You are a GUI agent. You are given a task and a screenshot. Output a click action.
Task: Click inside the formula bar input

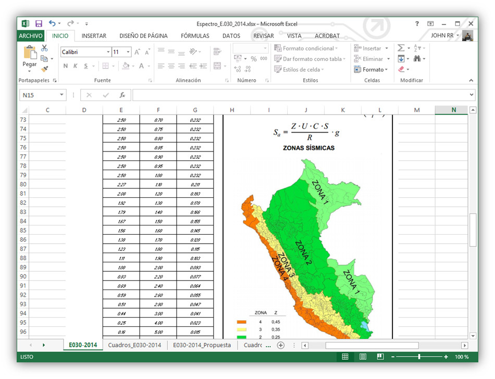tap(302, 95)
